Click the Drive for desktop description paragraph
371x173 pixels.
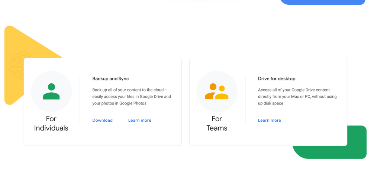coord(297,97)
